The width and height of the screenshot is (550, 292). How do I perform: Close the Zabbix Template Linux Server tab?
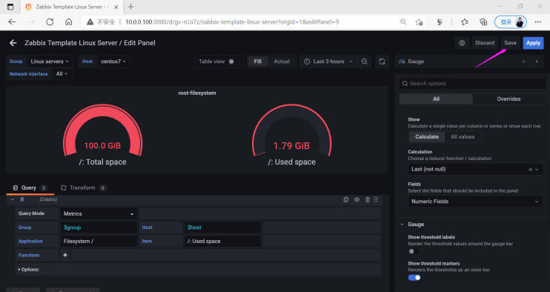coord(116,7)
